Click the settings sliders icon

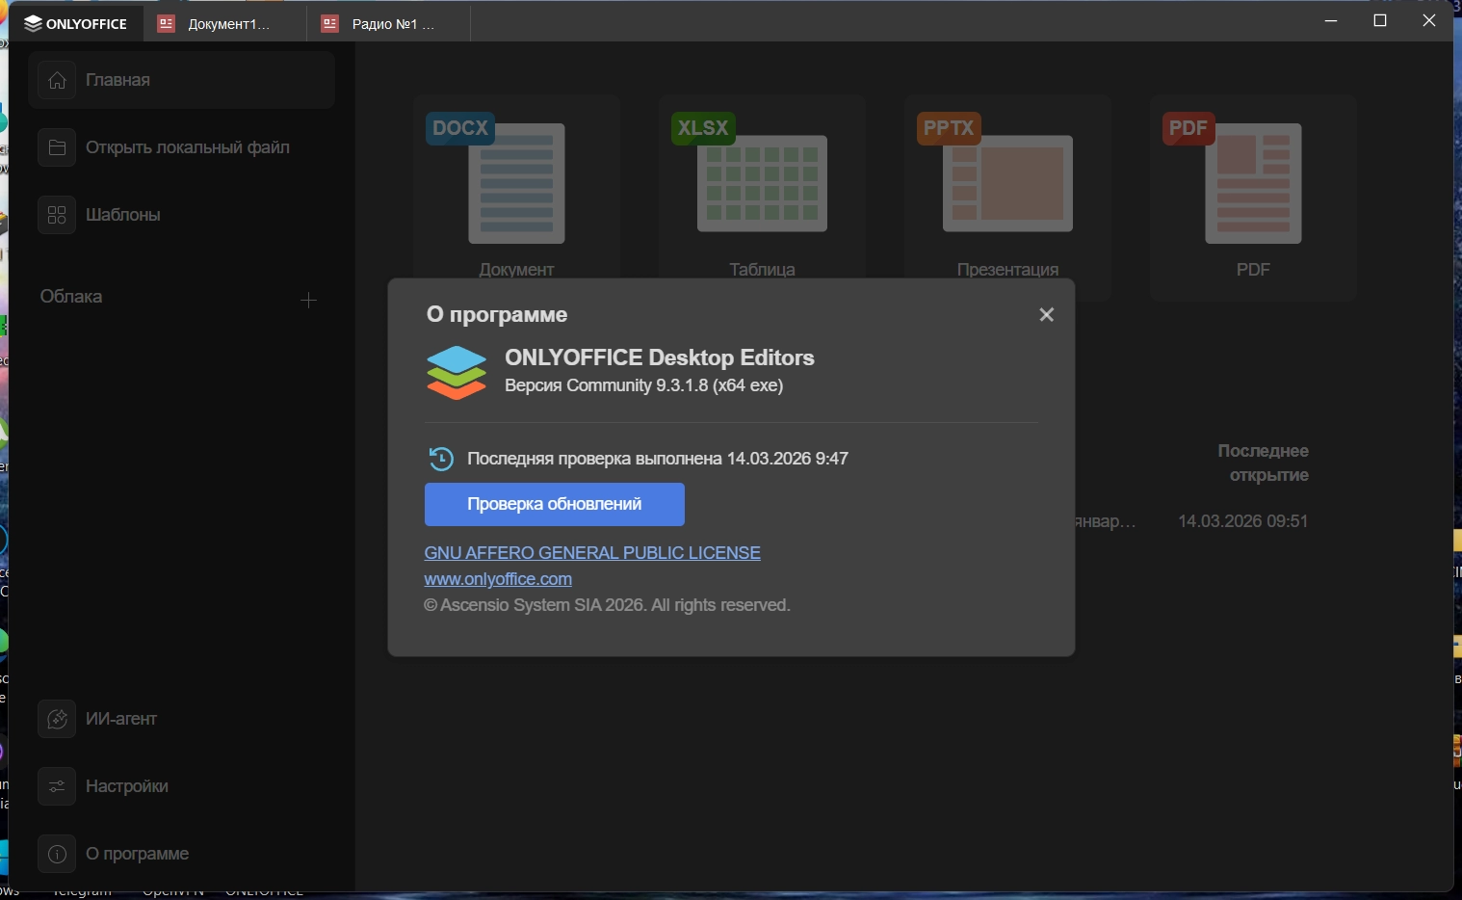pyautogui.click(x=57, y=786)
